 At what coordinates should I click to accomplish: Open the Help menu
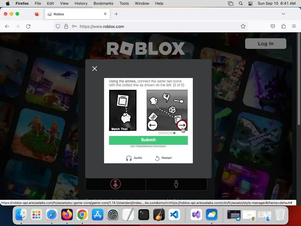coord(159,4)
